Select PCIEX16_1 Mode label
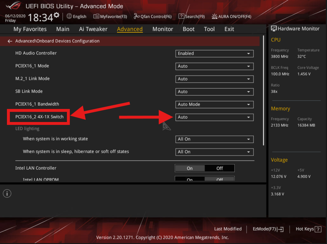 click(32, 66)
